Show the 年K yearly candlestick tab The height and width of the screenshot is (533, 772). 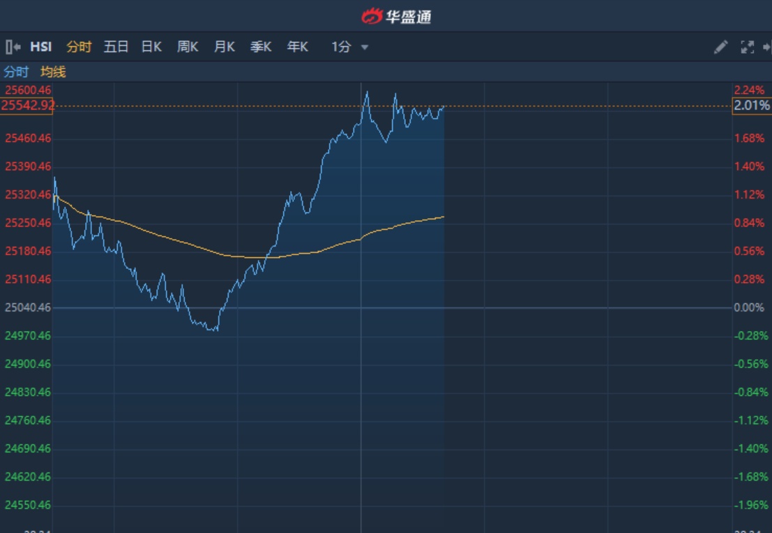(297, 47)
